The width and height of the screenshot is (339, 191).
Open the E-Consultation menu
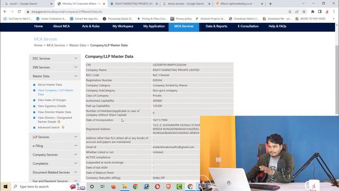(x=248, y=26)
